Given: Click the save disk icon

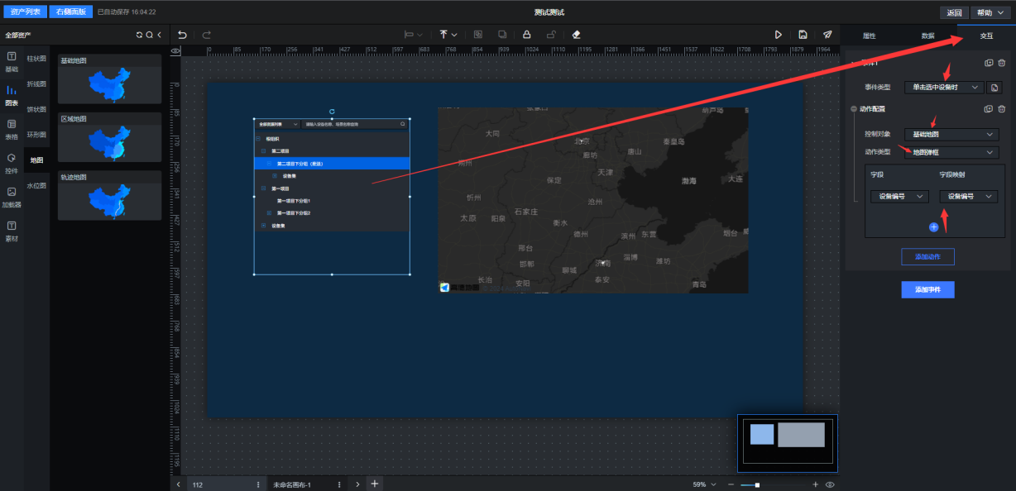Looking at the screenshot, I should (x=803, y=35).
